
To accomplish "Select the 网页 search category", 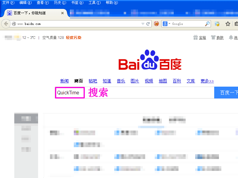I will click(79, 81).
